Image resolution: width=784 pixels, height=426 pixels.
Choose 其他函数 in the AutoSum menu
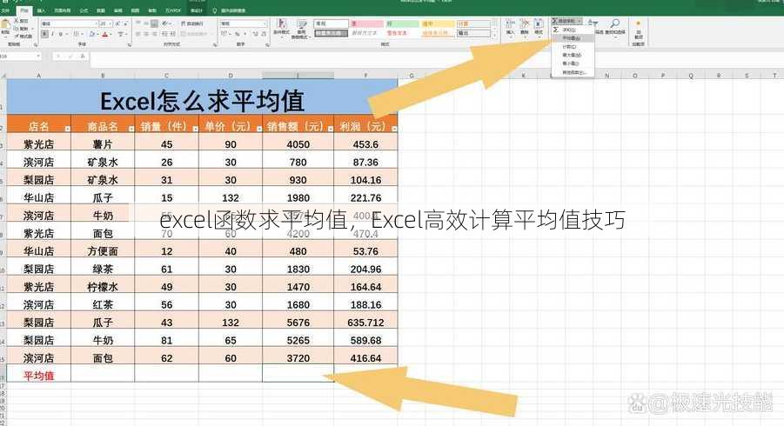pyautogui.click(x=573, y=72)
